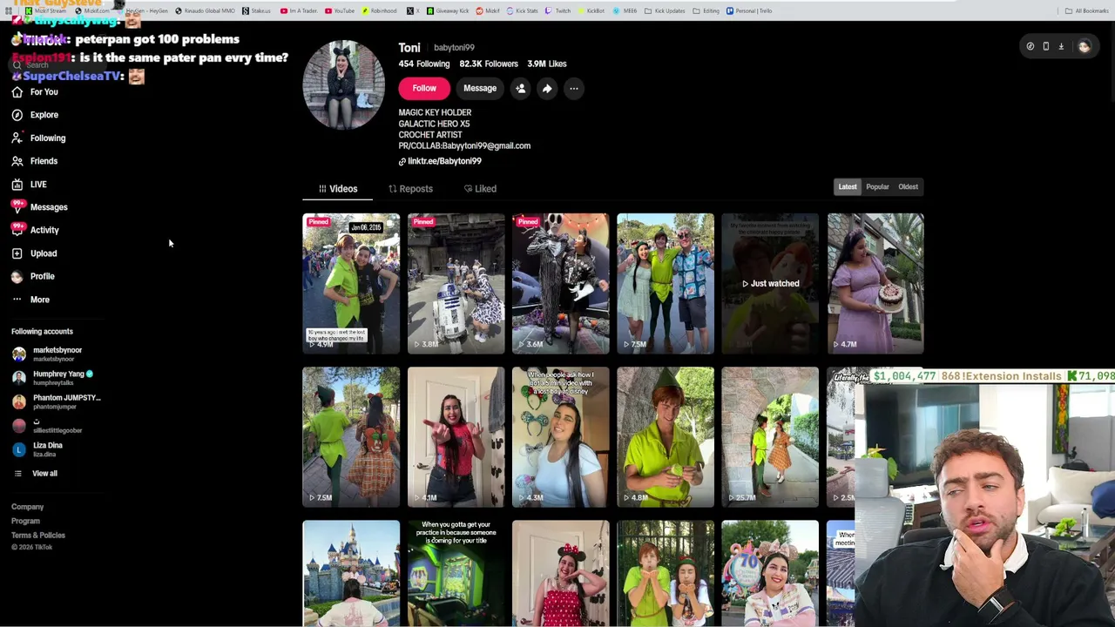This screenshot has height=627, width=1115.
Task: Click the download app icon top right
Action: 1061,46
